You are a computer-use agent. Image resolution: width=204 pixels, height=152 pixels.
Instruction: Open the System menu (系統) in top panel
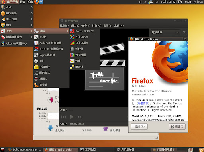coord(30,2)
